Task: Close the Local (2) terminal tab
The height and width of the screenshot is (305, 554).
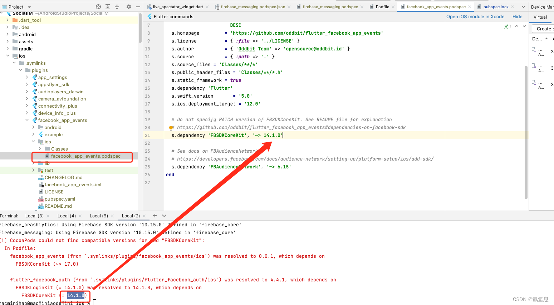Action: coord(144,216)
